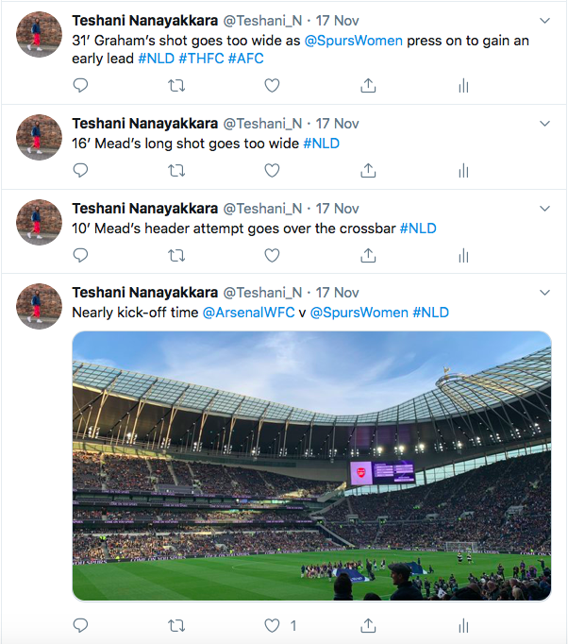This screenshot has width=568, height=644.
Task: Open more options for 31' Graham's shot tweet
Action: point(544,20)
